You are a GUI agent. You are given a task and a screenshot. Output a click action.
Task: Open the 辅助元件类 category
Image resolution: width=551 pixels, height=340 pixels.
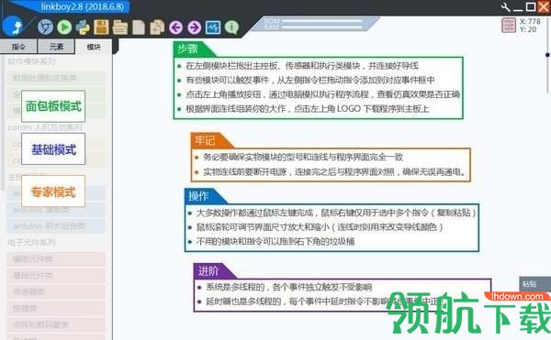[56, 259]
